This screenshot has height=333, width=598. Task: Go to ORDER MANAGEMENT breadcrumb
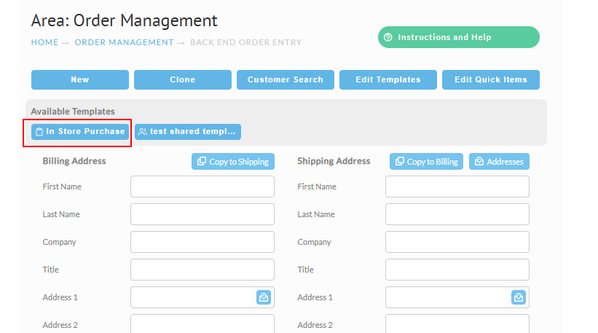124,42
